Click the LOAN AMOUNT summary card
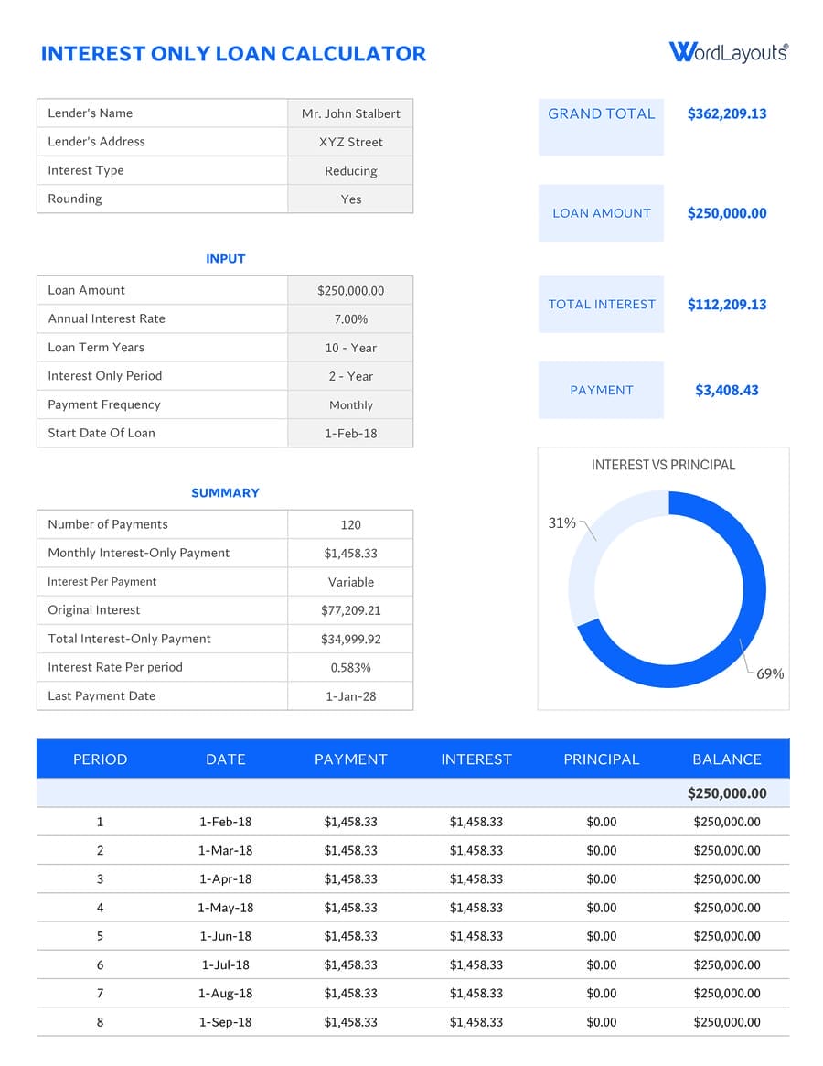Viewport: 823px width, 1066px height. [601, 212]
